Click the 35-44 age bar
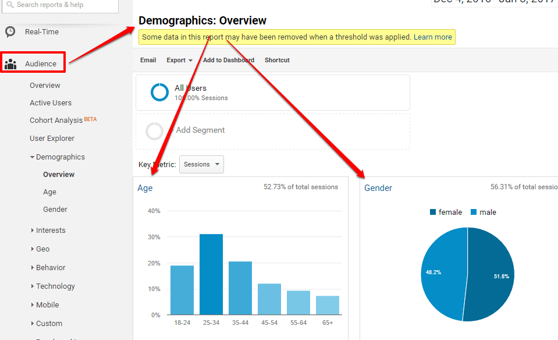 (x=240, y=288)
